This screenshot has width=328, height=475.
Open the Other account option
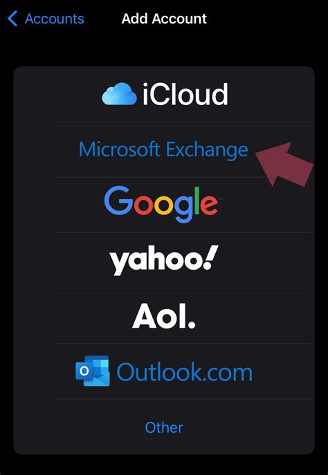pos(164,427)
